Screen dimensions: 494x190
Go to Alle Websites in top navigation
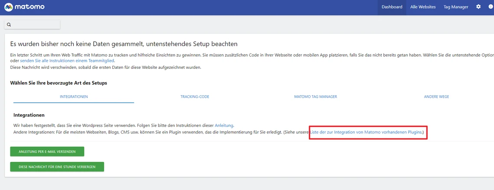[423, 7]
